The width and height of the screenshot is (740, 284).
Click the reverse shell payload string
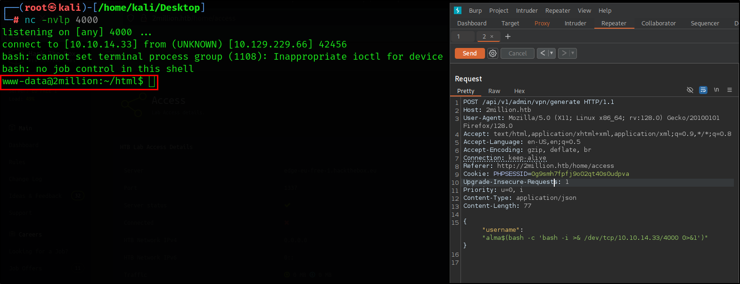(595, 237)
